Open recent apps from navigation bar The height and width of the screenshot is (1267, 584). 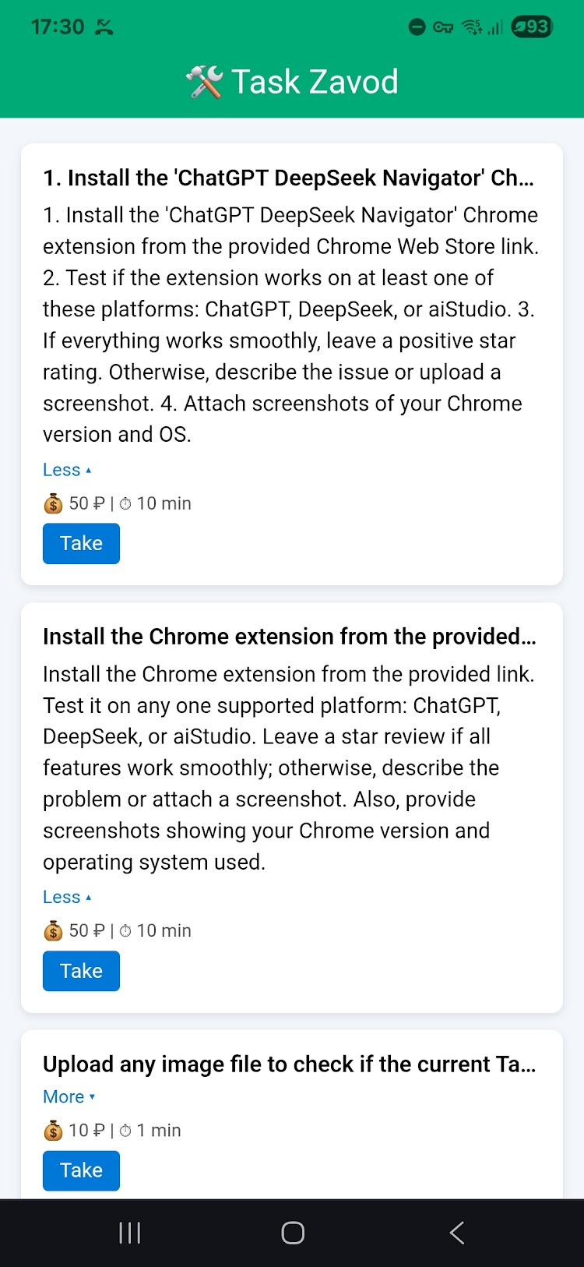pyautogui.click(x=129, y=1233)
